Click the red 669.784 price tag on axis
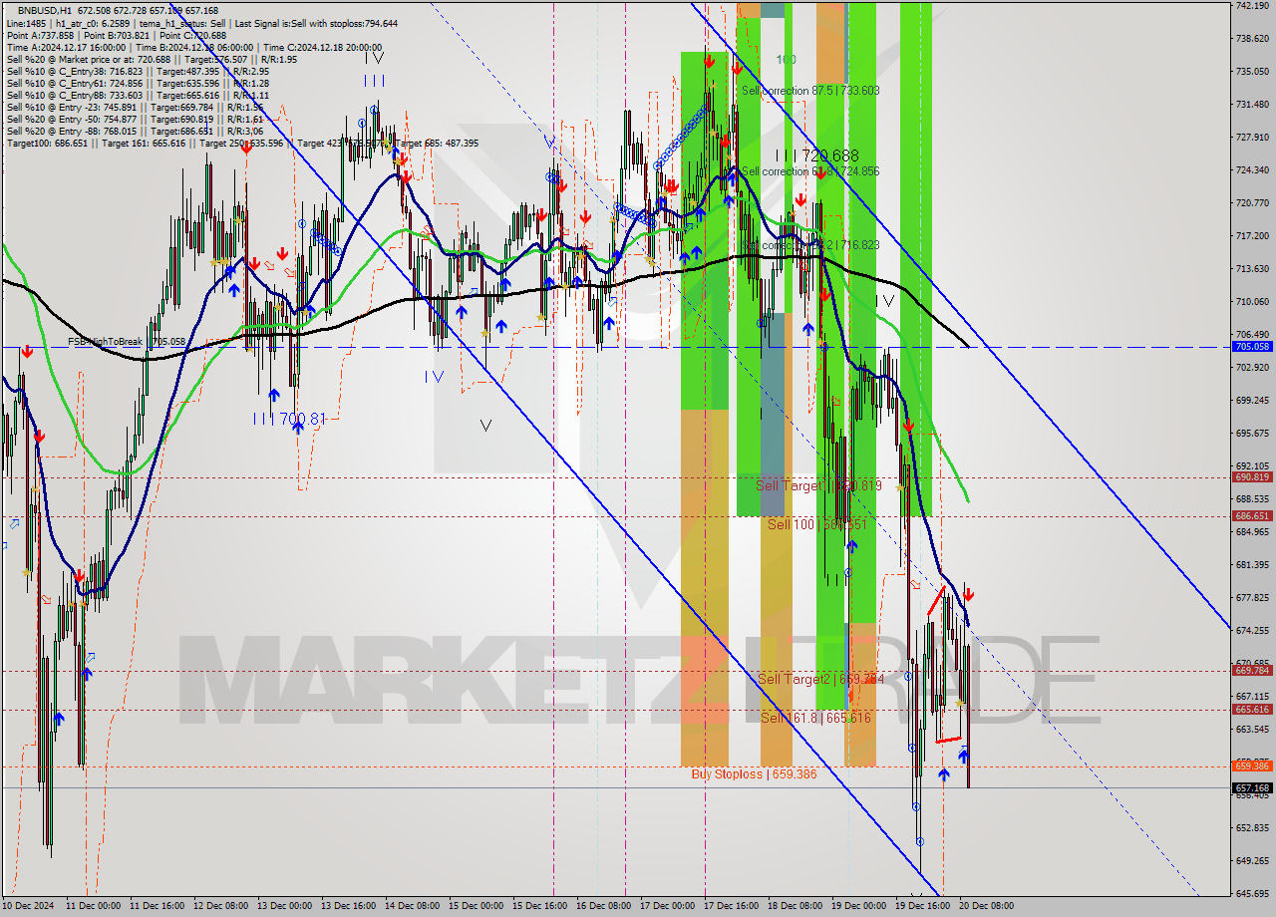The width and height of the screenshot is (1276, 917). pos(1251,671)
